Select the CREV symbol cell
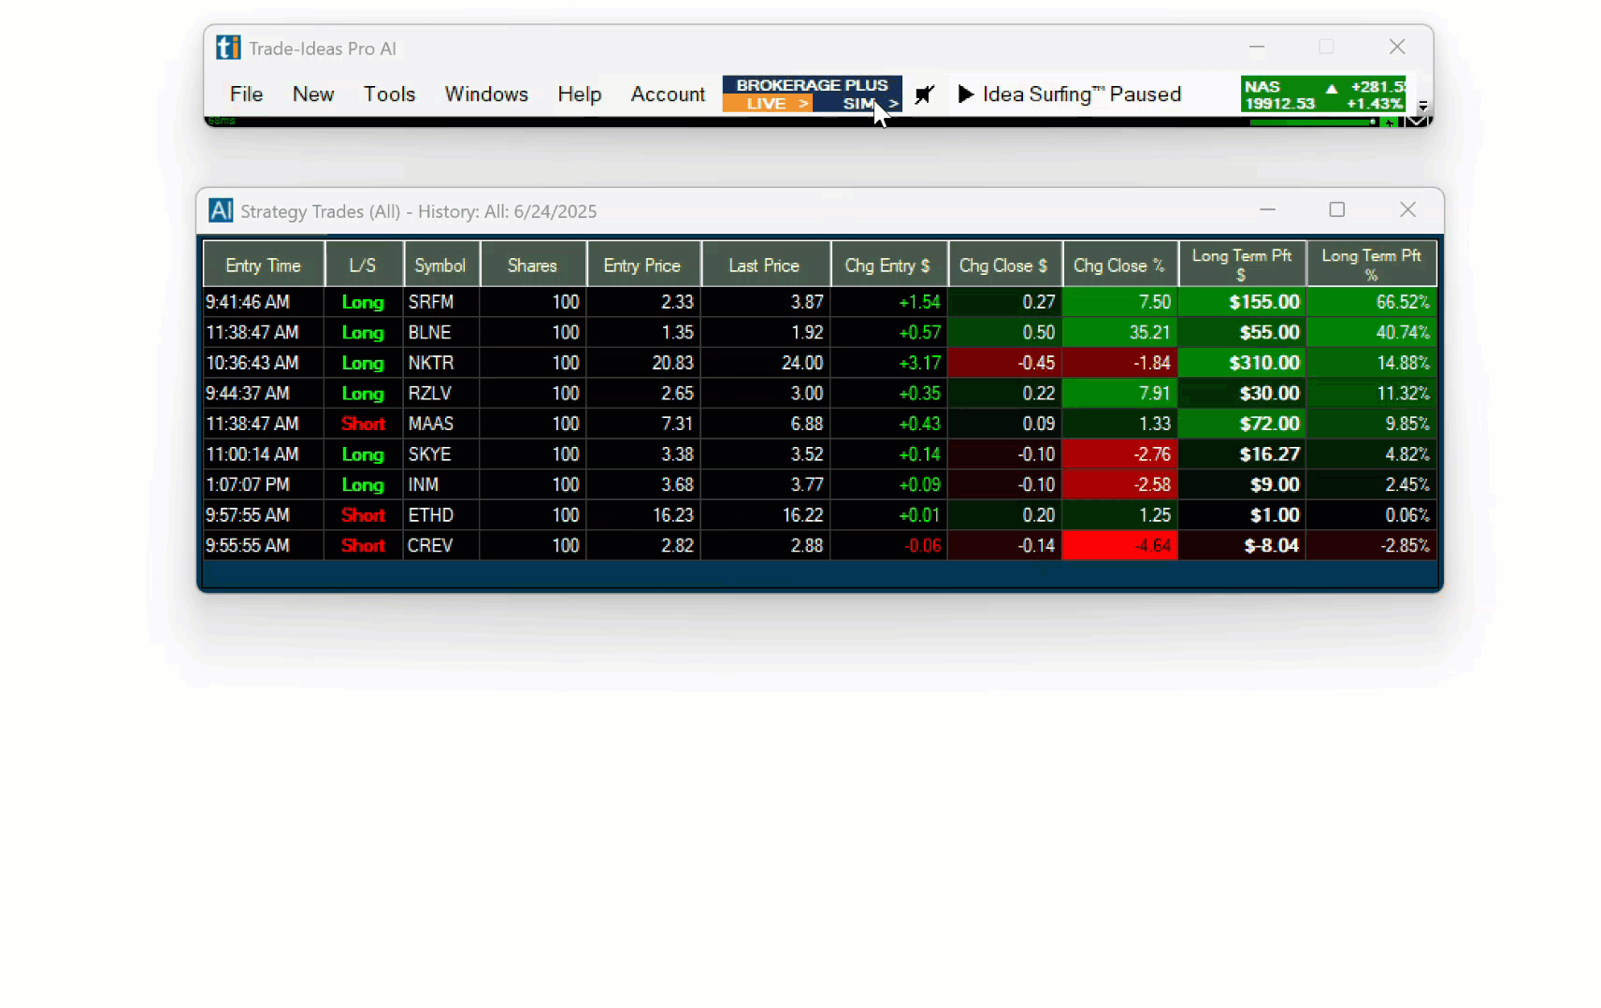 coord(440,545)
